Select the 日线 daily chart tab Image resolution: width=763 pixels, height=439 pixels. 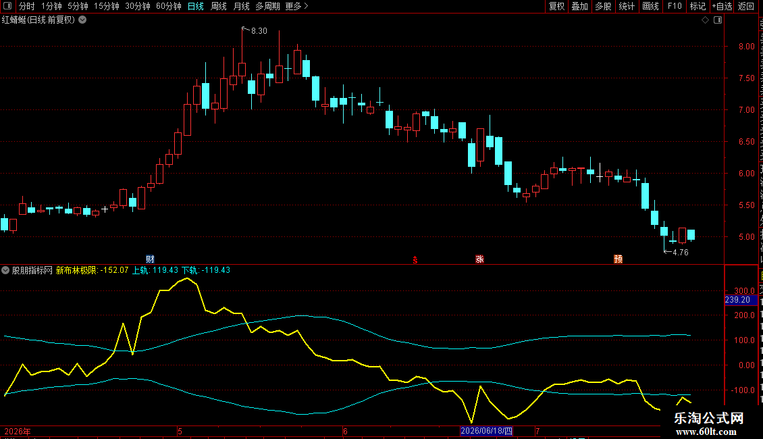tap(196, 6)
